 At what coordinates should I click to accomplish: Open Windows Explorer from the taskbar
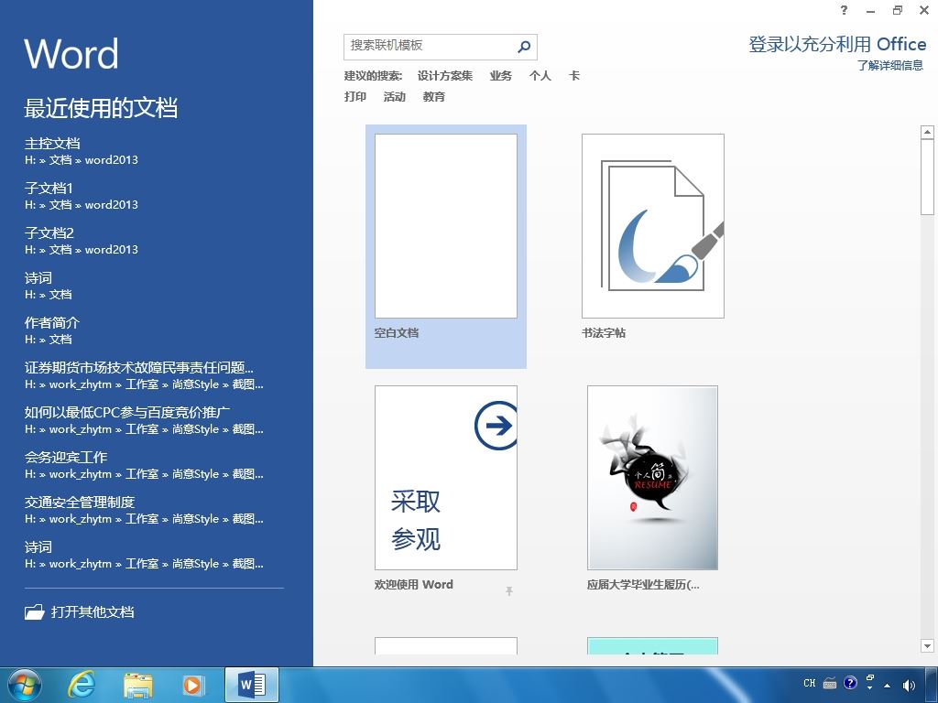pyautogui.click(x=138, y=685)
